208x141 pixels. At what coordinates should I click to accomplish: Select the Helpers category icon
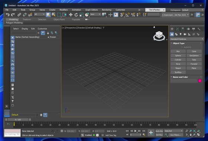point(189,34)
